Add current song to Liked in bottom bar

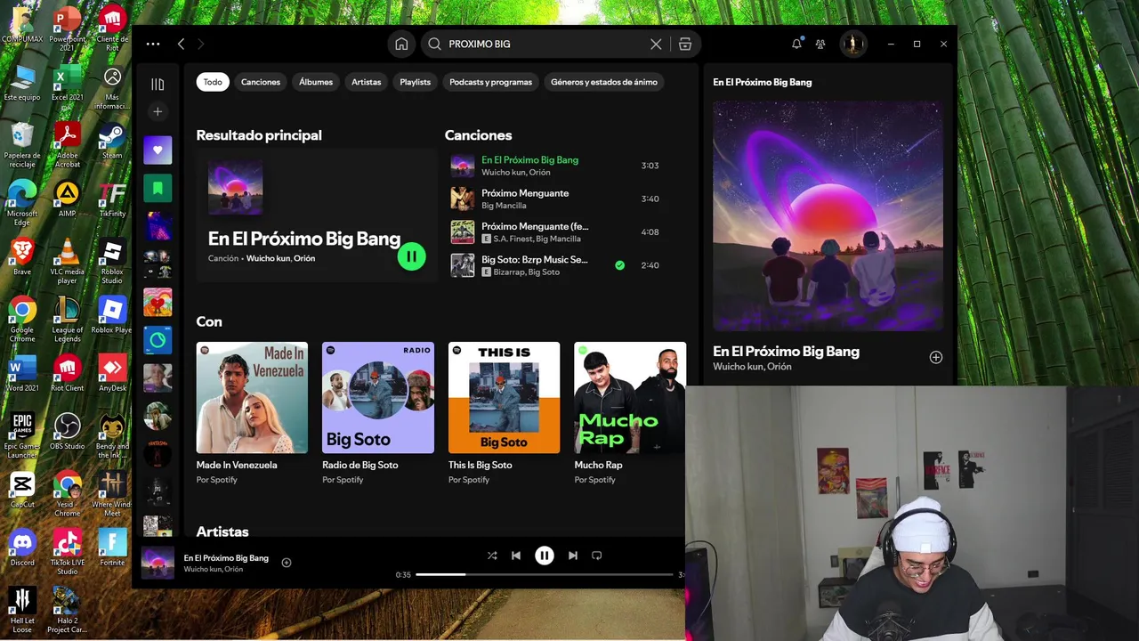pos(287,563)
